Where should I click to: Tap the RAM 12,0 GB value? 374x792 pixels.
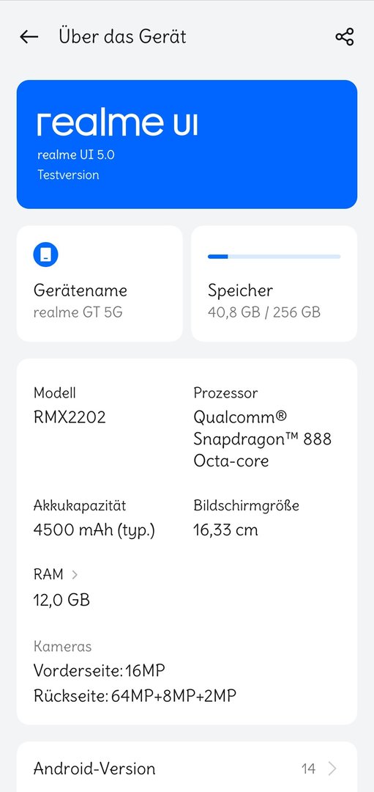pos(61,600)
